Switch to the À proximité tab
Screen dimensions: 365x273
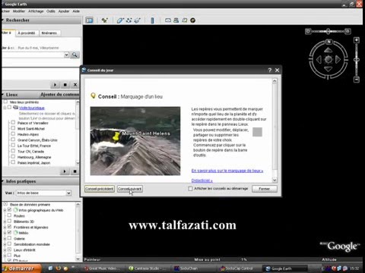(27, 33)
